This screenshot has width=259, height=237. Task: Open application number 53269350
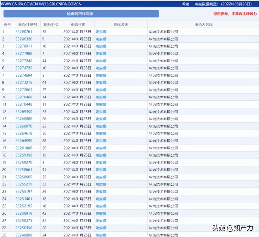(24, 112)
